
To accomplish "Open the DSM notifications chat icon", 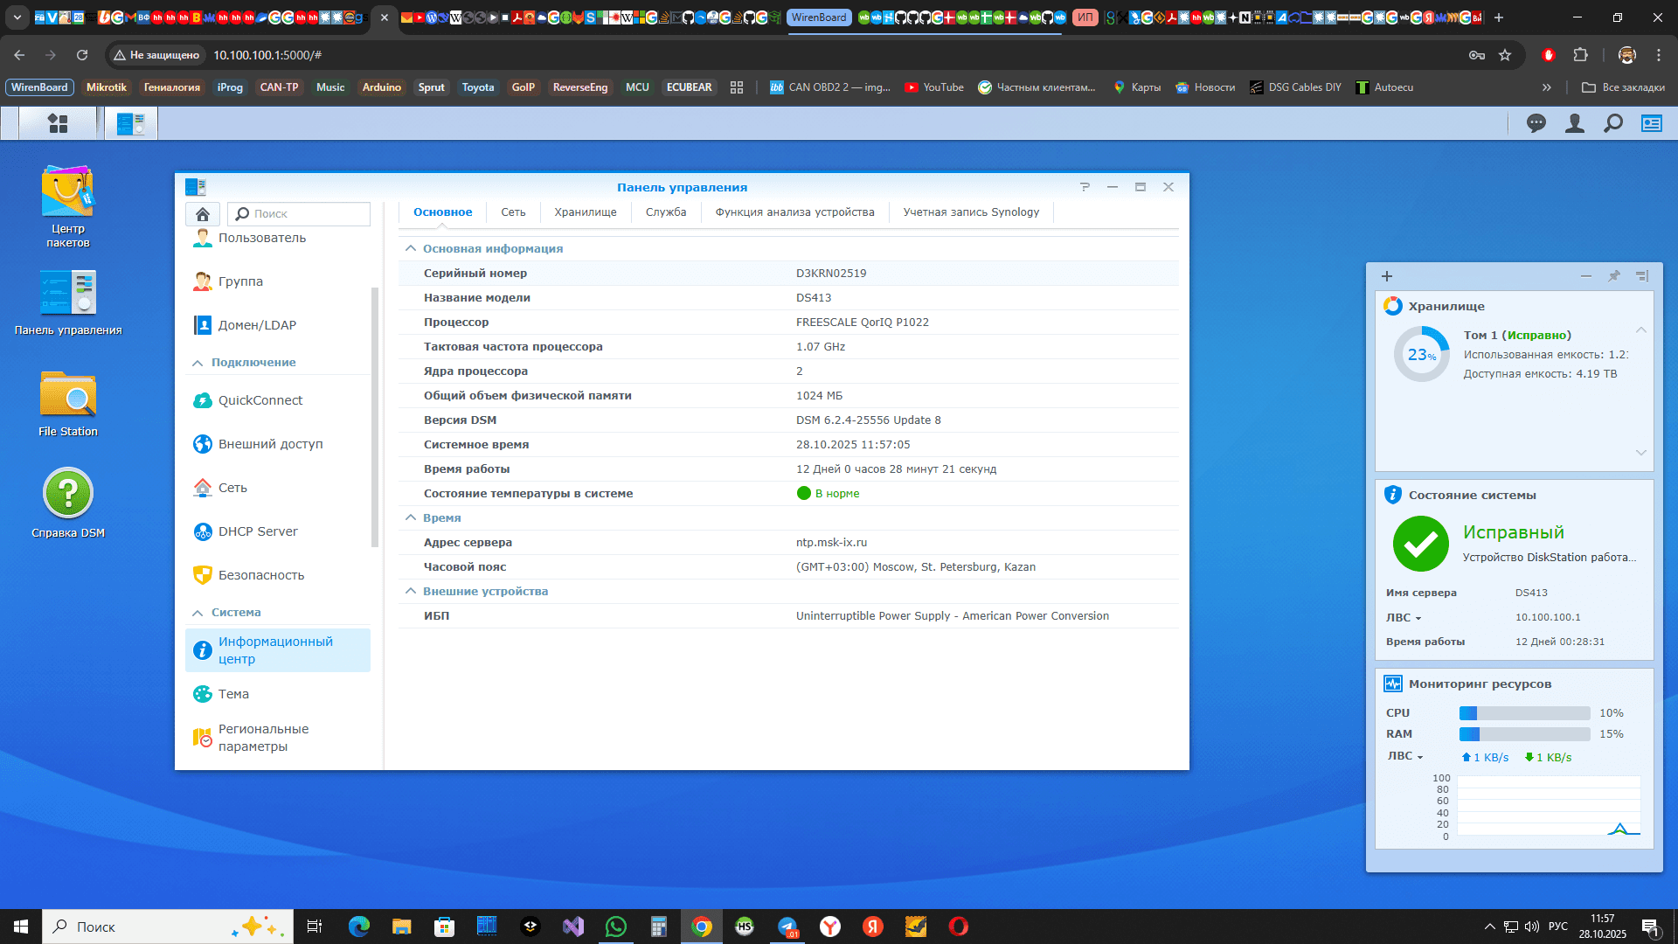I will tap(1536, 123).
